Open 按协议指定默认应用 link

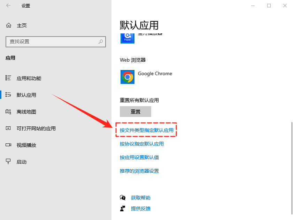click(141, 144)
